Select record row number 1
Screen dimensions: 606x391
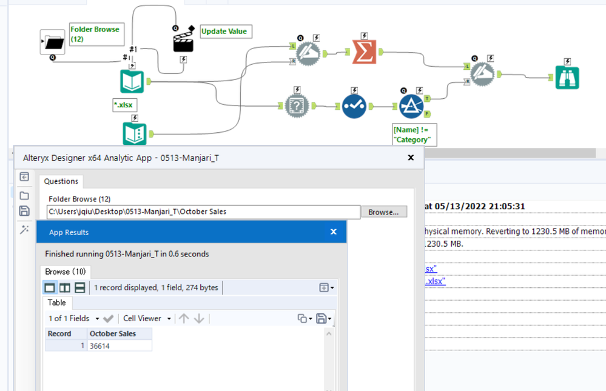(66, 346)
